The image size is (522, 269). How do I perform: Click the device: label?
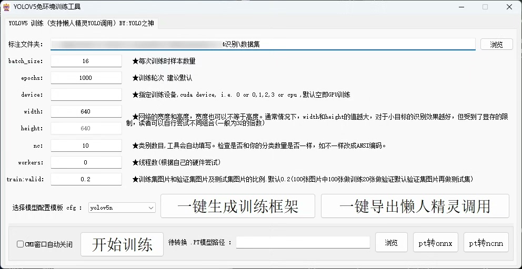coord(32,95)
